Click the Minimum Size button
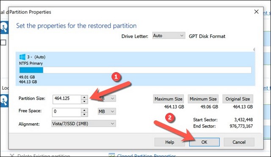 pyautogui.click(x=203, y=99)
